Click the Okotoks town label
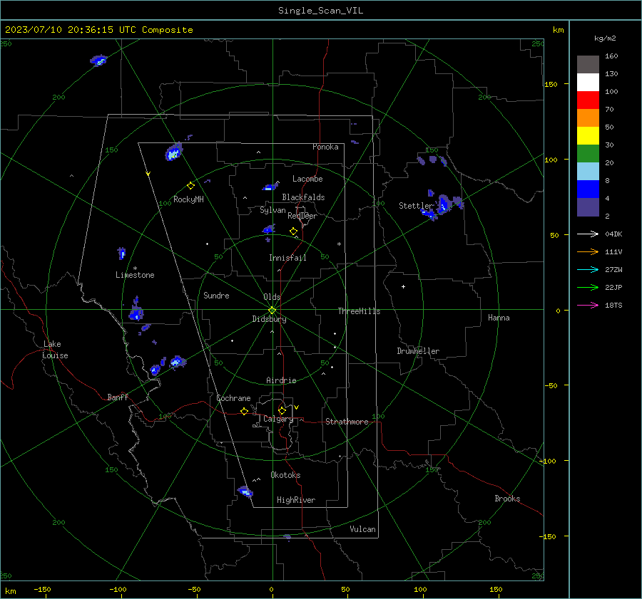 pyautogui.click(x=285, y=475)
